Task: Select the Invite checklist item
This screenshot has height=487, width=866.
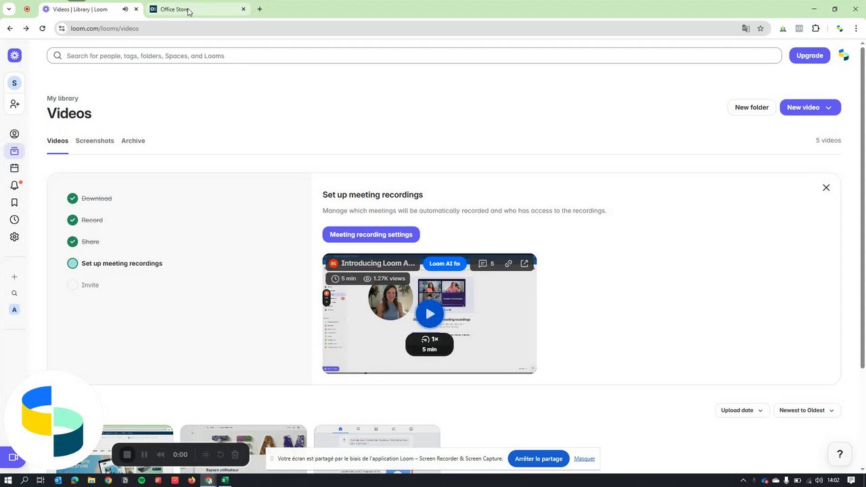Action: (x=83, y=285)
